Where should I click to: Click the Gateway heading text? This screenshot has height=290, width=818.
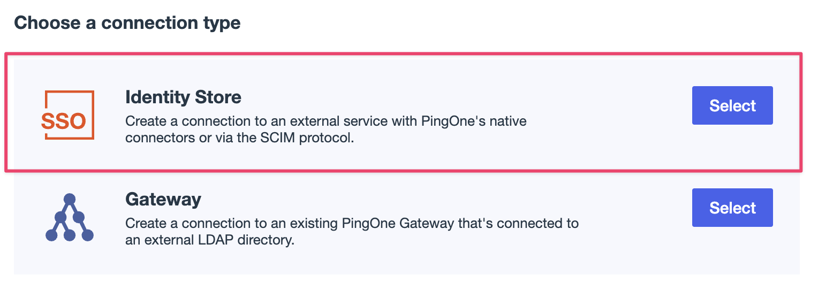coord(163,200)
